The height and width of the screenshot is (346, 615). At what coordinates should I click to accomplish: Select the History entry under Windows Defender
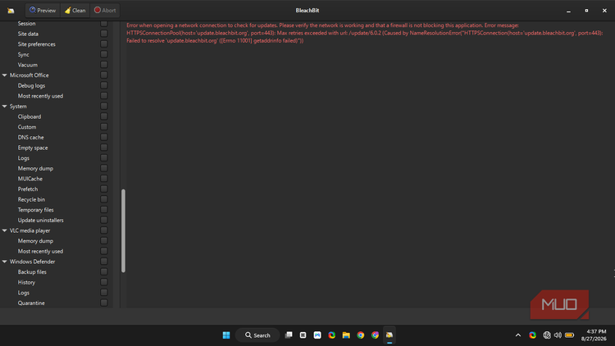tap(26, 282)
